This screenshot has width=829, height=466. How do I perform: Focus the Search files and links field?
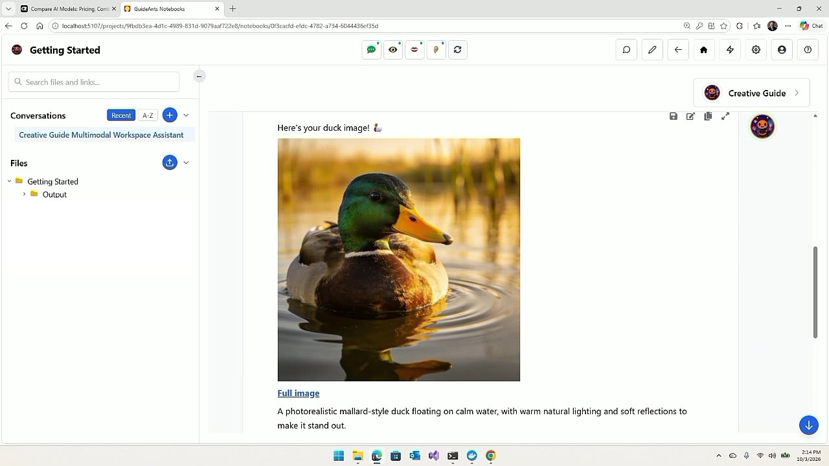94,82
